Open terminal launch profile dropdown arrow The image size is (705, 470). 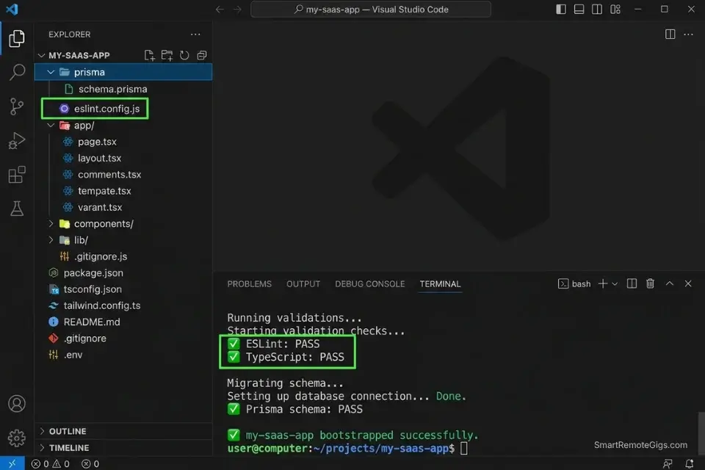coord(615,283)
